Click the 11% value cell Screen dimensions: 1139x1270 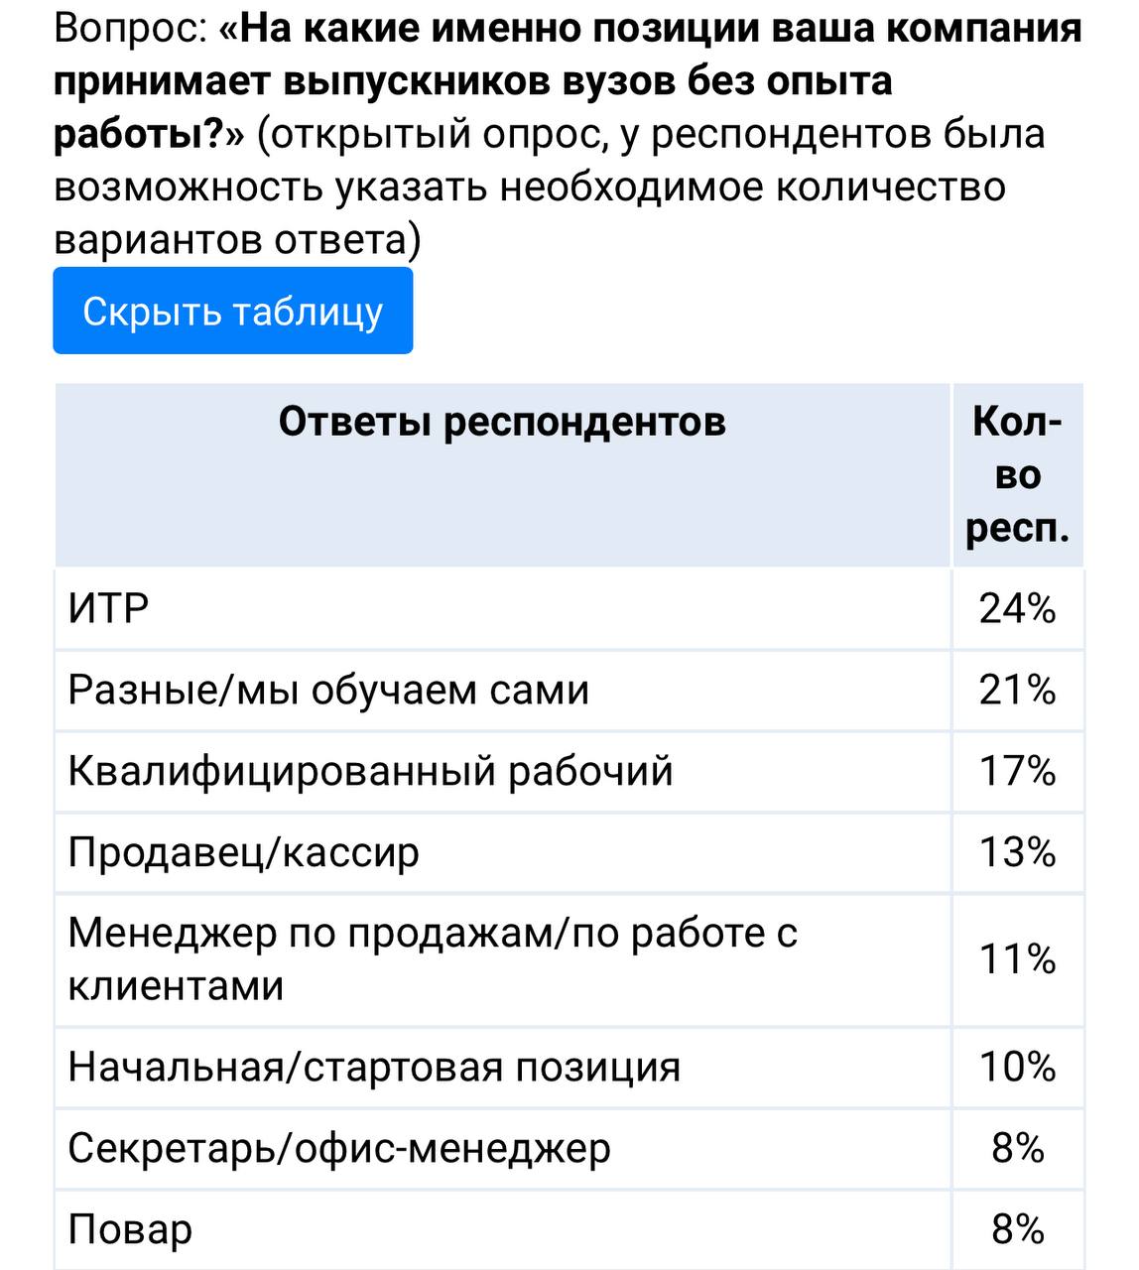(1018, 959)
